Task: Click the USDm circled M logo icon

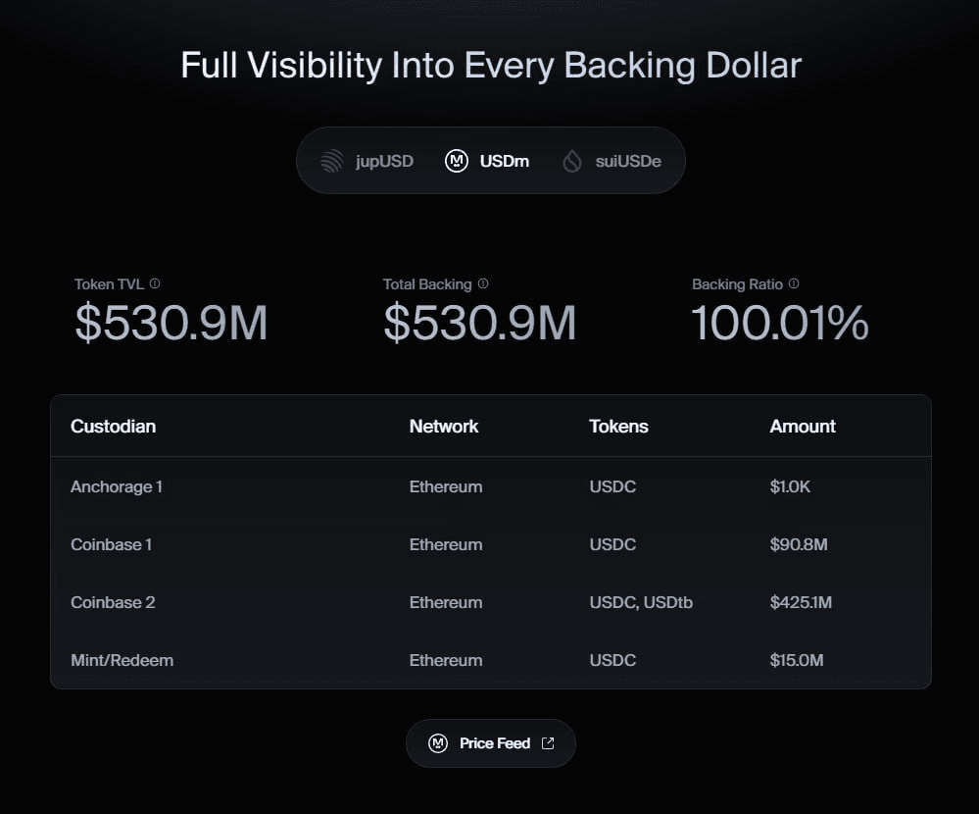Action: click(x=457, y=161)
